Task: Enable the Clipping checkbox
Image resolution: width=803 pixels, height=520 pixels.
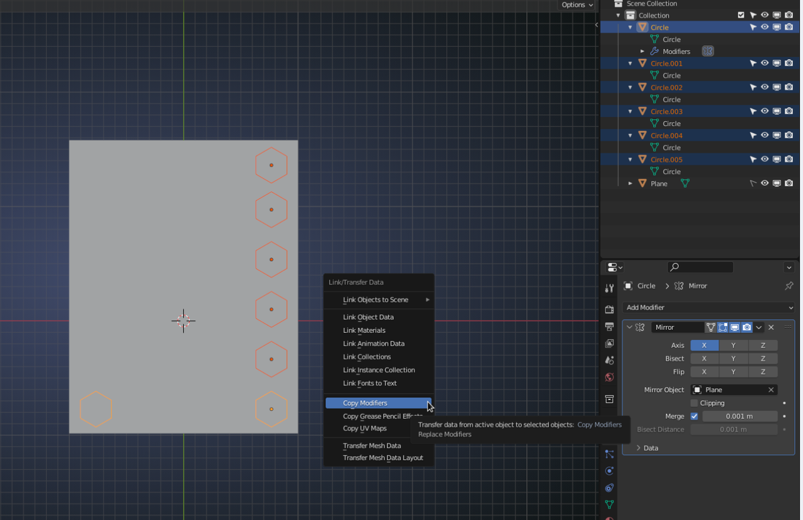Action: 694,403
